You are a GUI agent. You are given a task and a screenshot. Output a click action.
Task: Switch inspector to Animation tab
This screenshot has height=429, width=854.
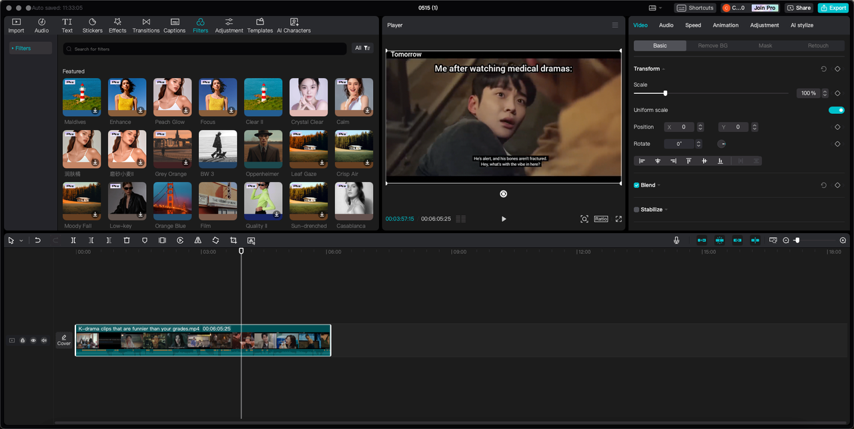(x=725, y=25)
